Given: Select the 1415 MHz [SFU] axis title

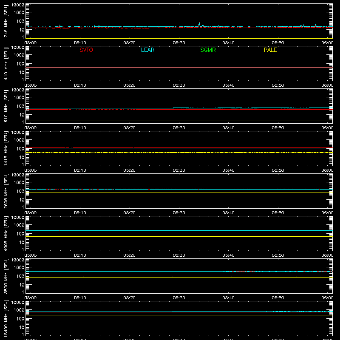Looking at the screenshot, I should [6, 148].
